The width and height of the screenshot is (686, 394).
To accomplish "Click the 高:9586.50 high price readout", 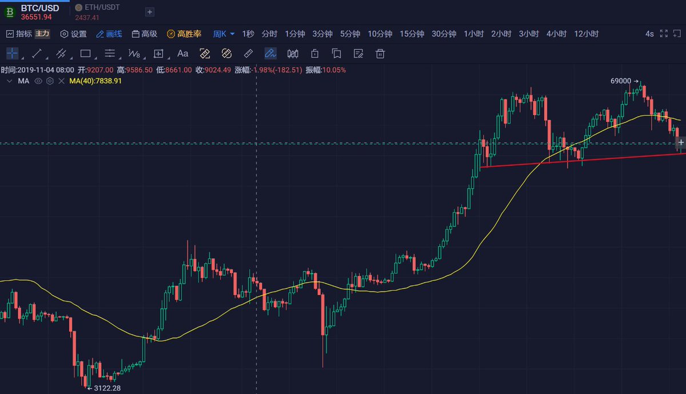I will [134, 70].
